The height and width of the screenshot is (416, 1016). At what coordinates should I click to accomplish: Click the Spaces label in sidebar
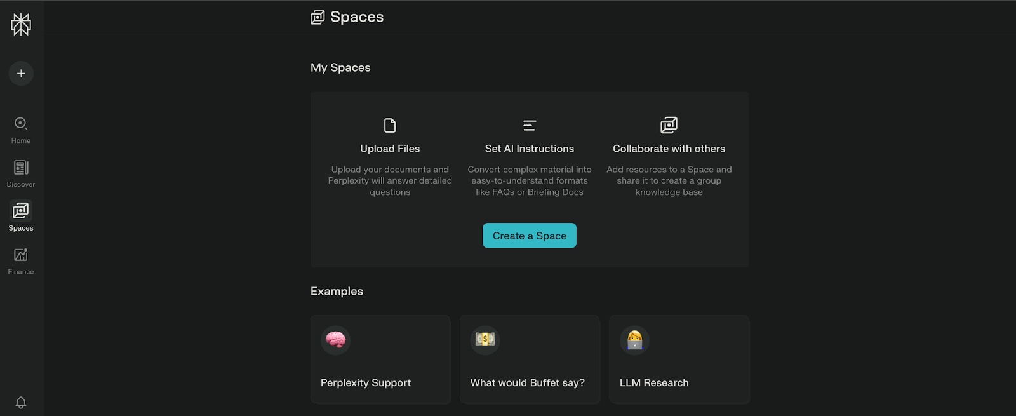pyautogui.click(x=21, y=228)
